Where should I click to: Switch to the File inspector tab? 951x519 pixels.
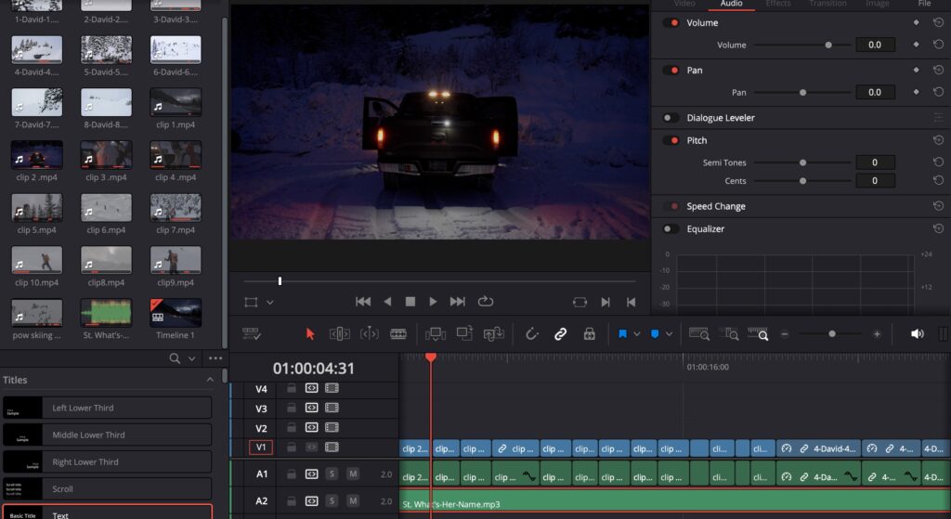924,4
